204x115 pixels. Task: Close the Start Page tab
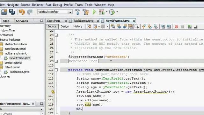click(66, 21)
